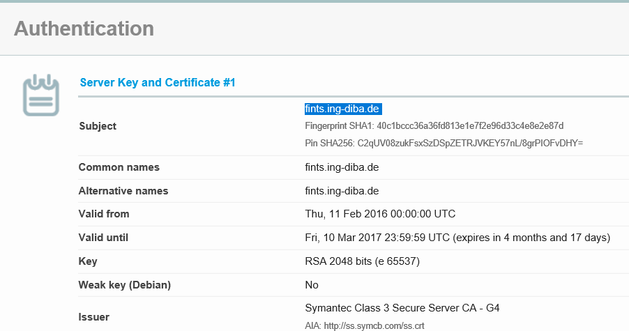Click the Valid until expiry date value
The width and height of the screenshot is (629, 331).
click(x=457, y=238)
